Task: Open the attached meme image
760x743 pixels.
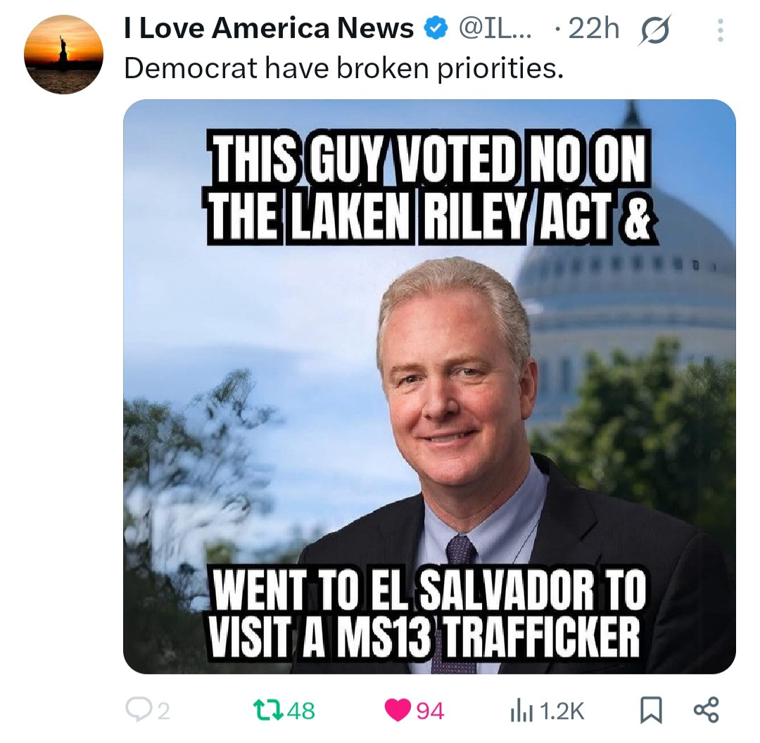Action: 429,386
